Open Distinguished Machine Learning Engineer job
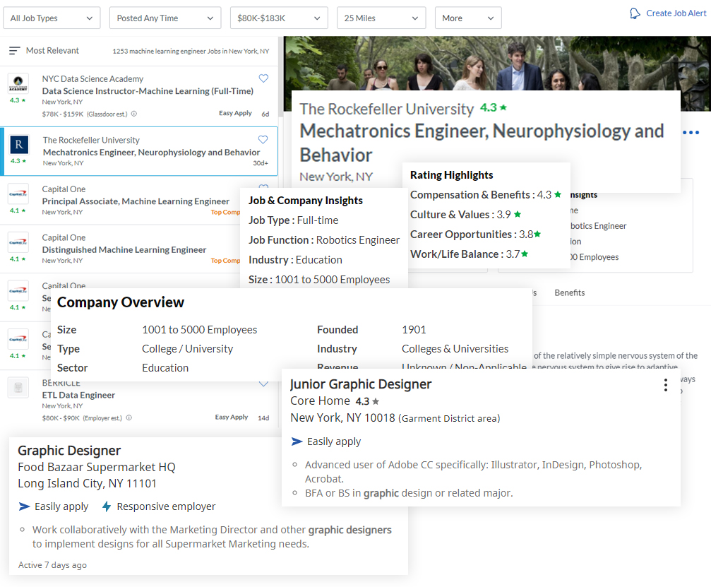The width and height of the screenshot is (711, 587). point(124,249)
